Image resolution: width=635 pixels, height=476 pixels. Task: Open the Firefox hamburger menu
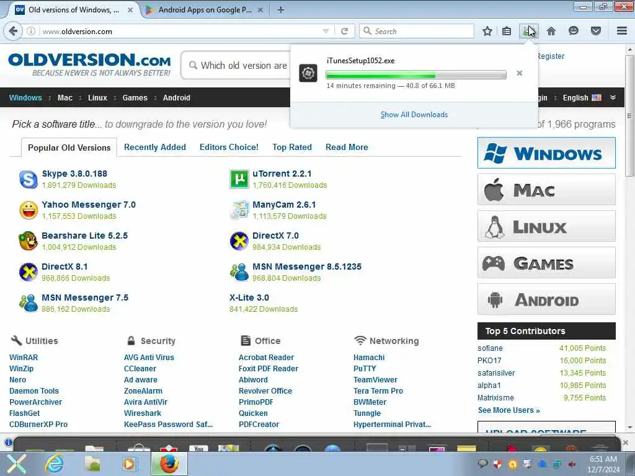click(x=622, y=31)
